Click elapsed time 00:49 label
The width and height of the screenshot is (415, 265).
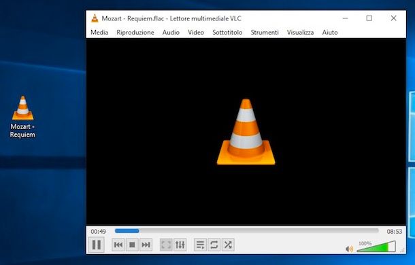pyautogui.click(x=98, y=232)
